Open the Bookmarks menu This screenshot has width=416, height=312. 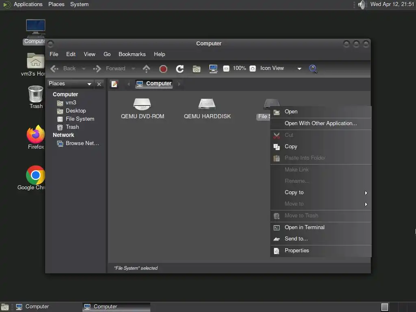(132, 54)
